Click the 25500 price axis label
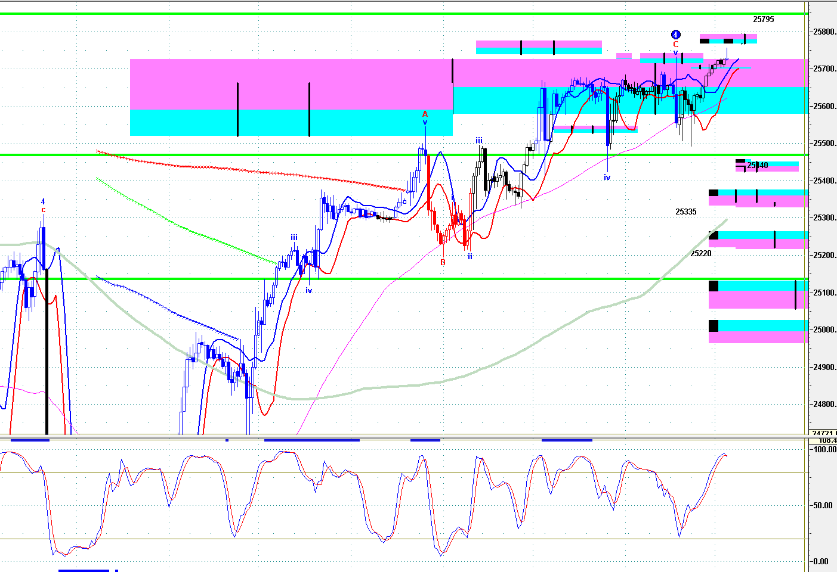The height and width of the screenshot is (572, 837). pos(824,144)
